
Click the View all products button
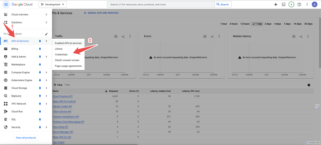(26, 138)
